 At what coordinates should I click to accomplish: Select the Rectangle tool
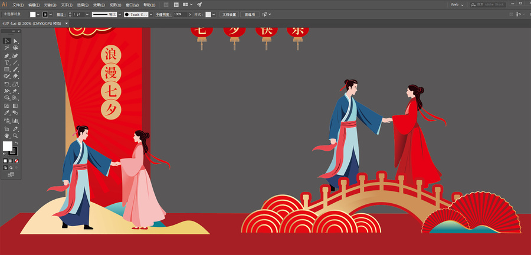pos(6,69)
